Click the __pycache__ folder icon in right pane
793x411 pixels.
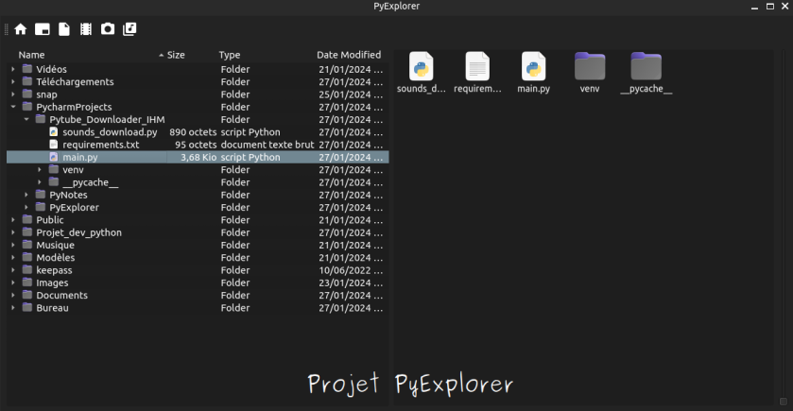(646, 67)
